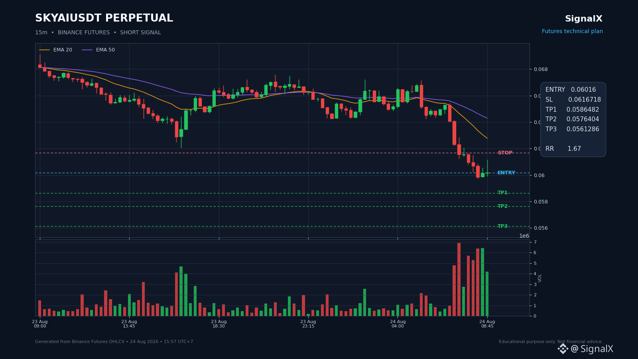
Task: Click the 24 Aug 08:45 axis label
Action: tap(487, 324)
